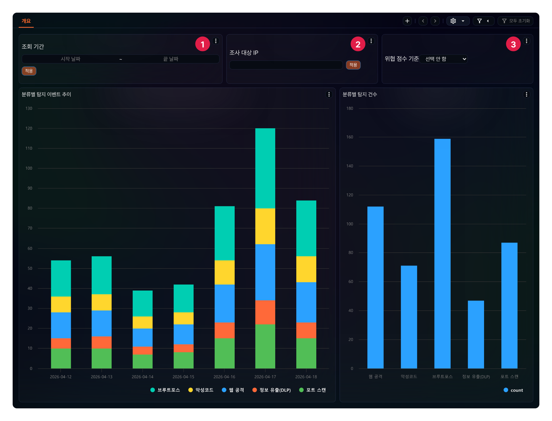
Task: Click the 2026-04-14 bar's green segment
Action: [x=142, y=361]
